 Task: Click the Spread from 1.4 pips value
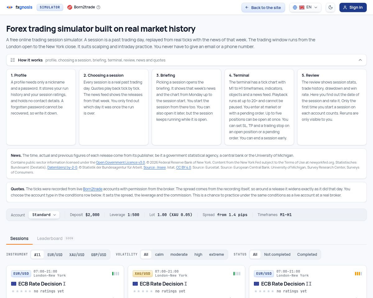pyautogui.click(x=232, y=215)
